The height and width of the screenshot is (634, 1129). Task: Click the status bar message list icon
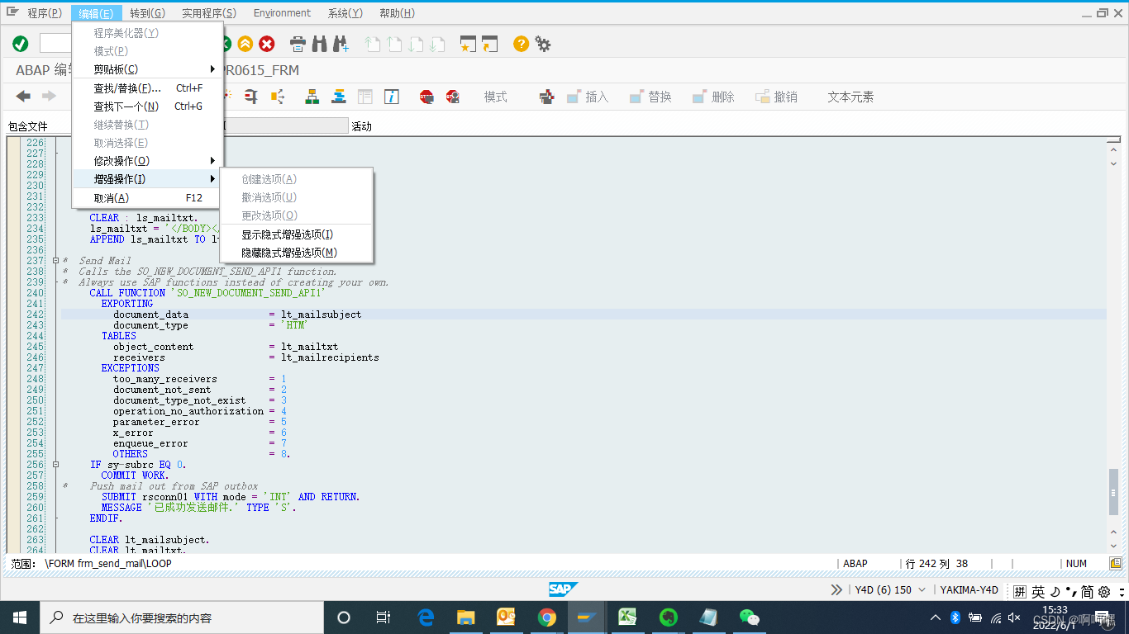pos(1116,563)
